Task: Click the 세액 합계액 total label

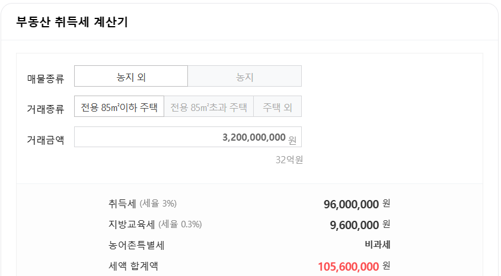Action: point(133,266)
